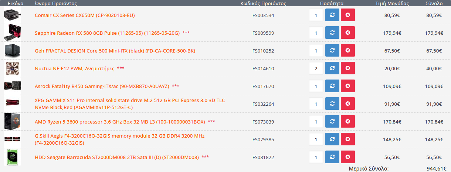Viewport: 451px width, 172px height.
Task: Select the 'Μερικό Σύνολο:' label
Action: (x=369, y=169)
